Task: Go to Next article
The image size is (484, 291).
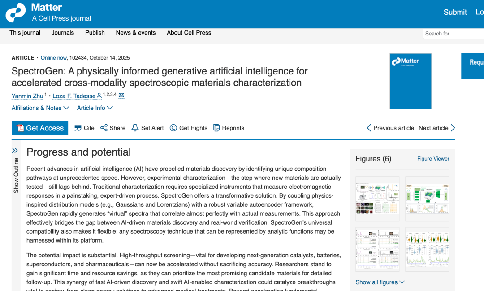Action: pos(436,128)
